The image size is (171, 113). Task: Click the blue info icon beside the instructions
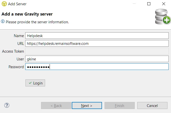pyautogui.click(x=3, y=22)
